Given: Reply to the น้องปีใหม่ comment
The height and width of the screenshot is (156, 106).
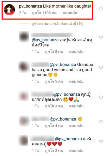Looking at the screenshot, I should click(x=76, y=52).
